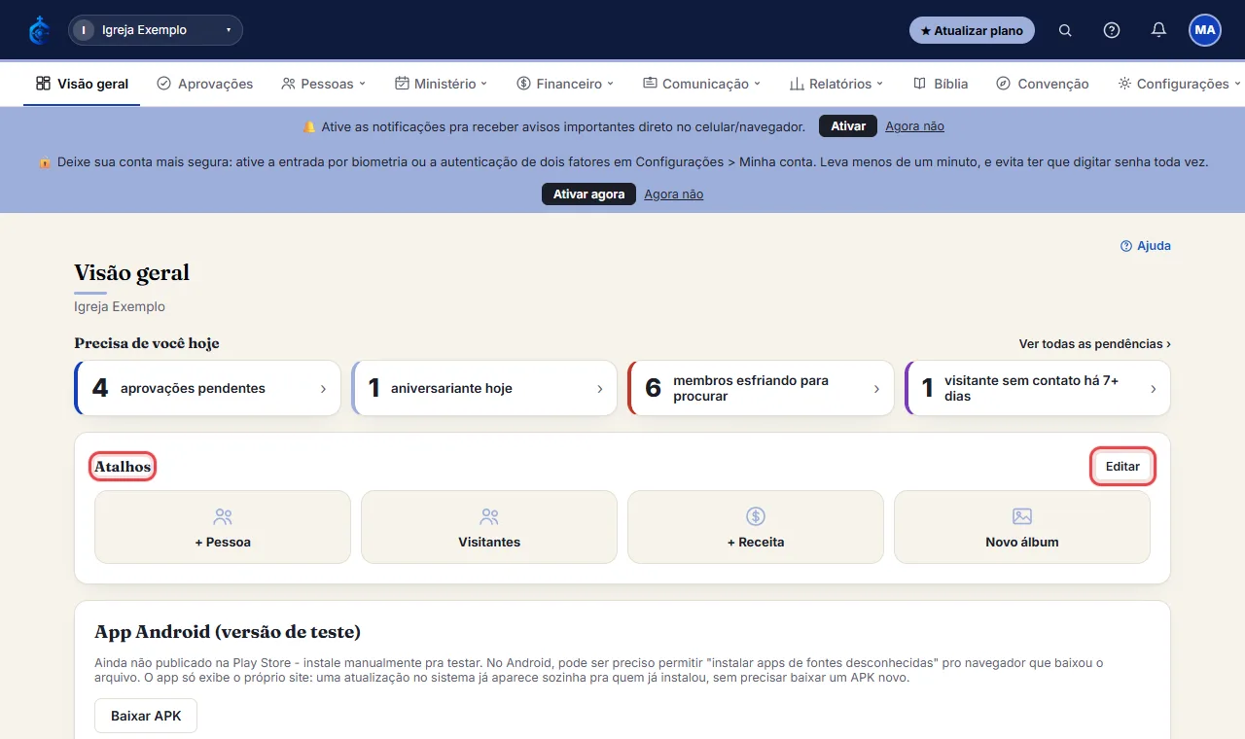Click the arrow on aniversariante hoje card
This screenshot has height=739, width=1245.
point(599,389)
